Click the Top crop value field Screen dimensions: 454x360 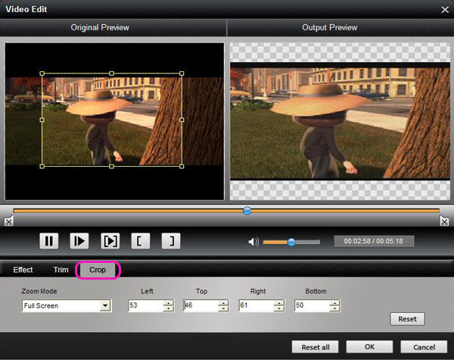pos(201,305)
